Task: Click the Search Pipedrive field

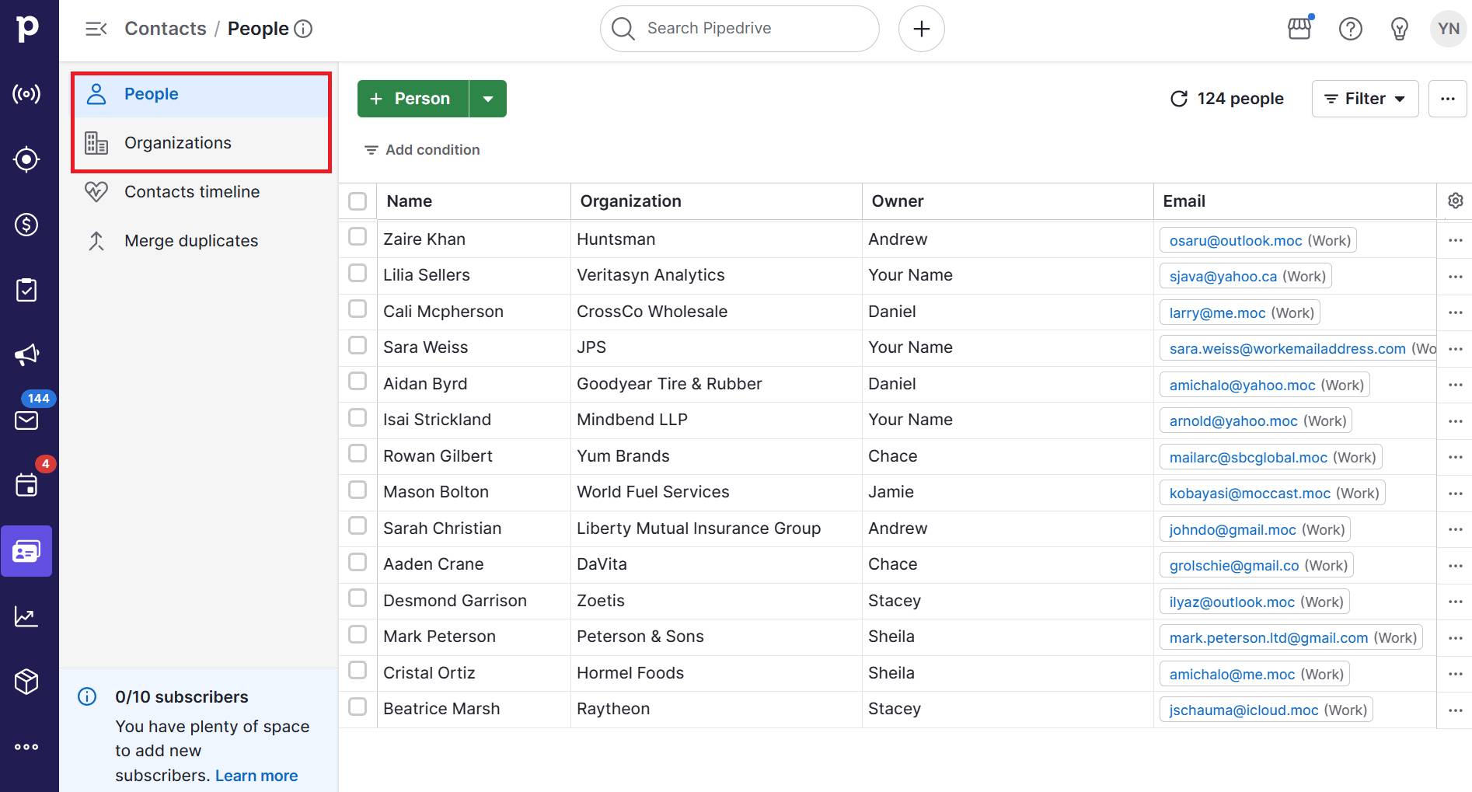Action: [x=740, y=29]
